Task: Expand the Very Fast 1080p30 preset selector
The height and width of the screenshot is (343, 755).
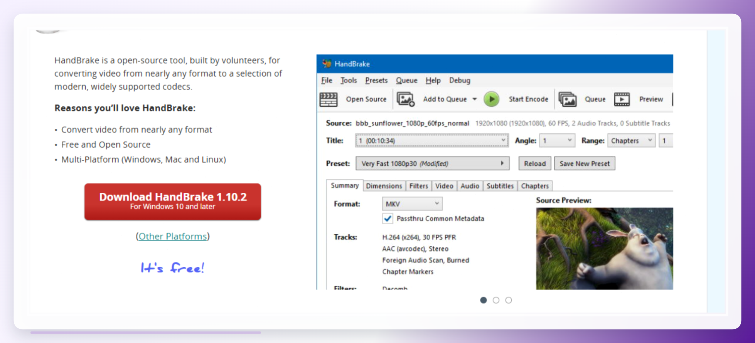Action: (432, 163)
